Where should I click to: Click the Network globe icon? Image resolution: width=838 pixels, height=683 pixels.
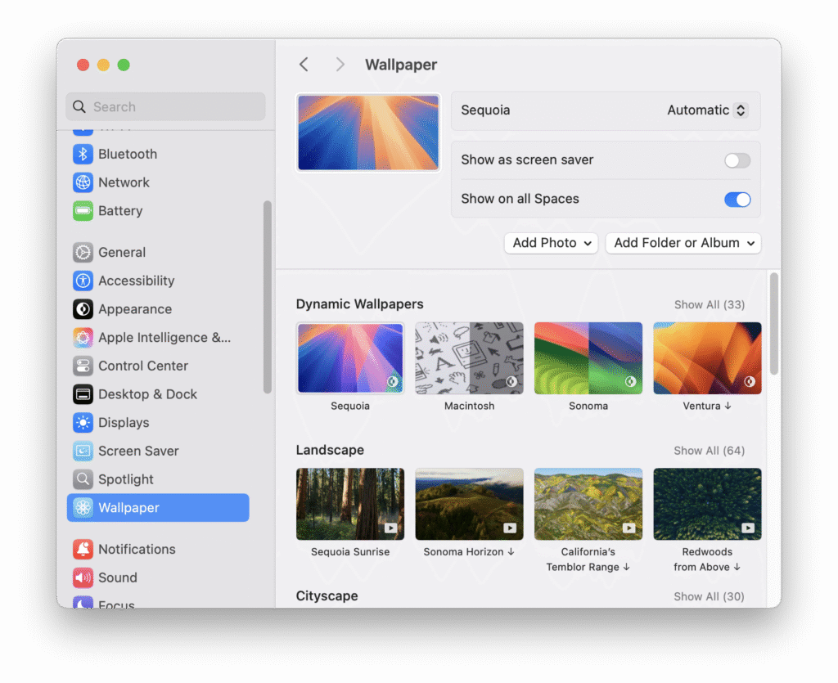coord(83,182)
